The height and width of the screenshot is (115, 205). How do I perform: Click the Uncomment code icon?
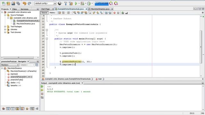click(x=127, y=13)
